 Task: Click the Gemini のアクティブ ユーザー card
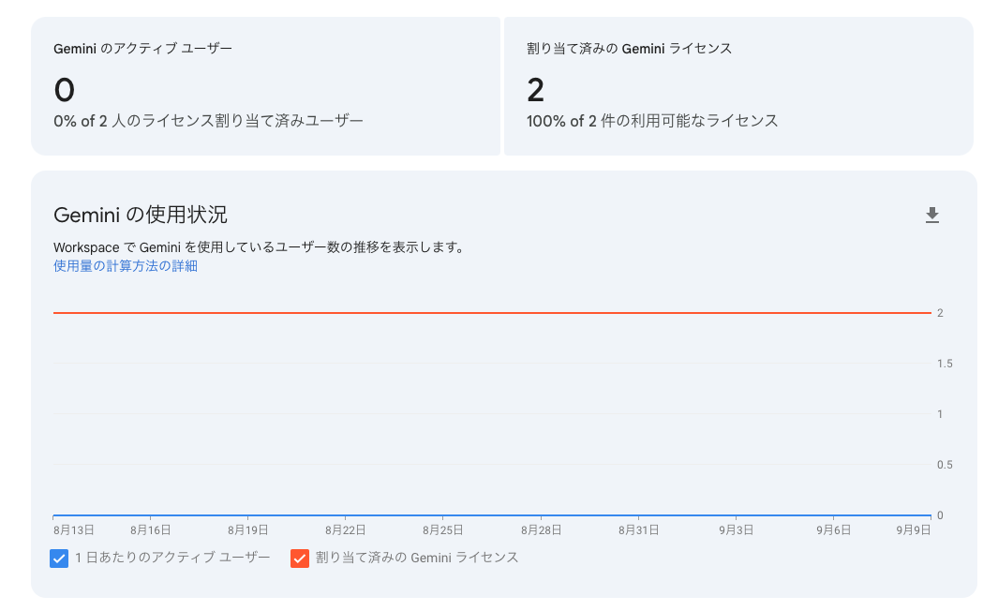pyautogui.click(x=267, y=84)
